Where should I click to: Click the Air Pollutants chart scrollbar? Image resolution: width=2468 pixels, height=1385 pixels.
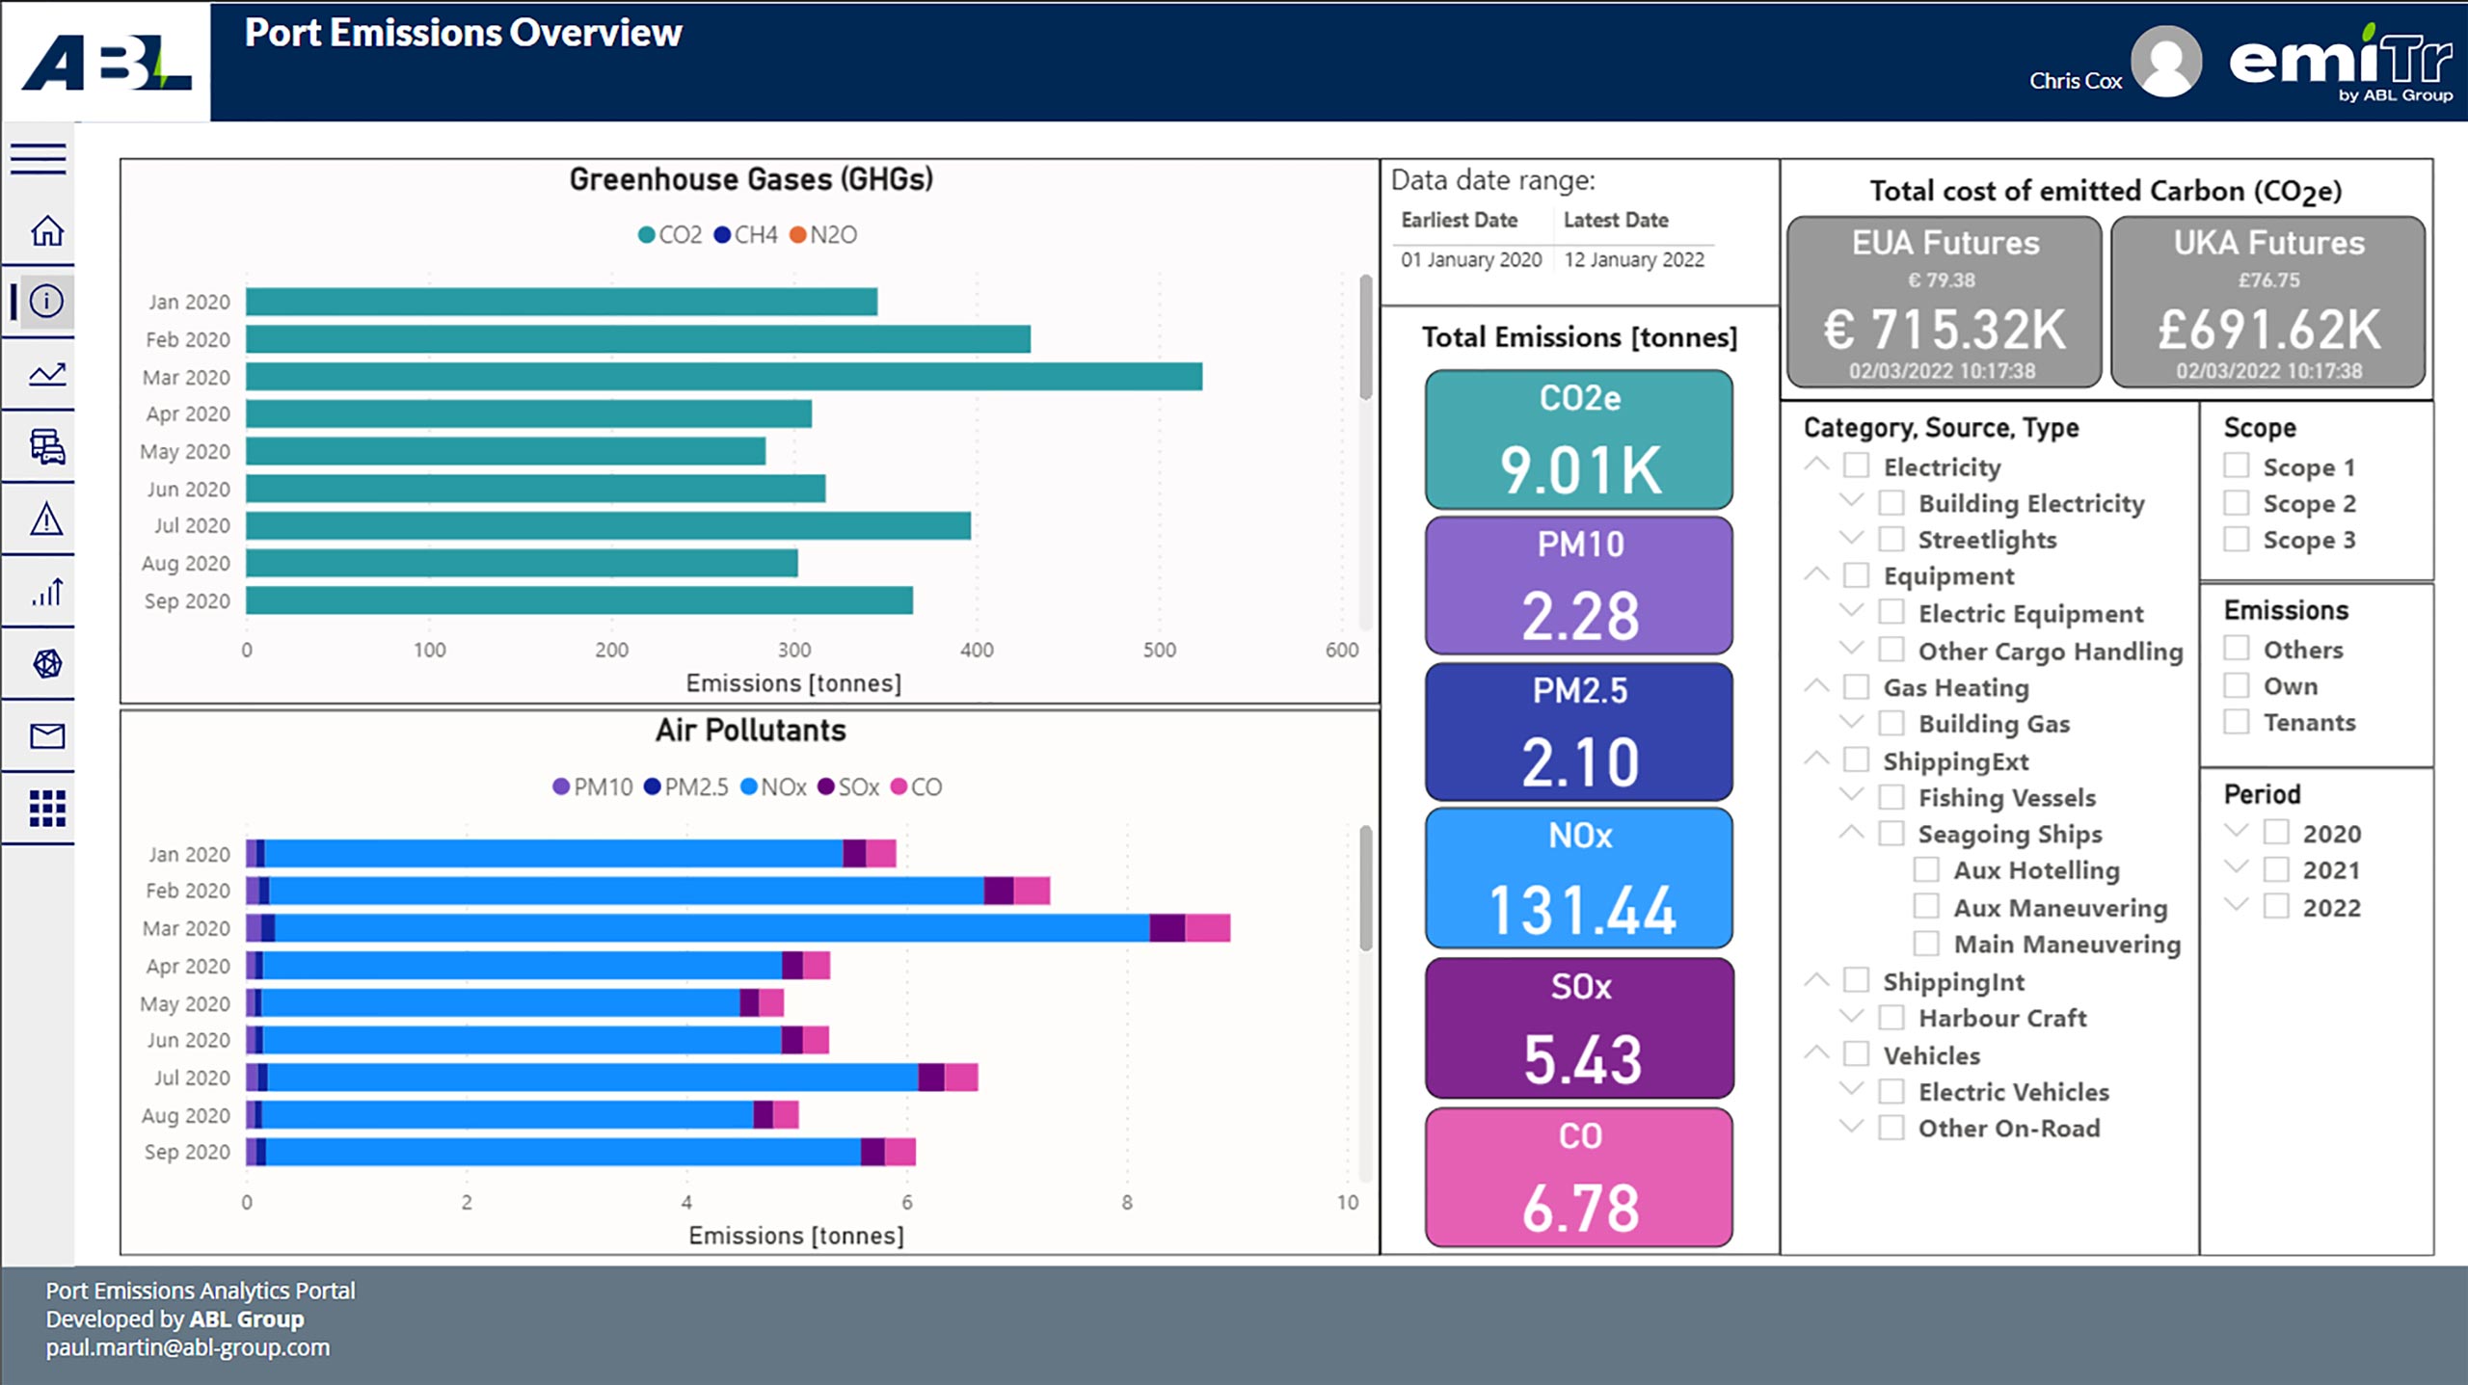point(1365,887)
